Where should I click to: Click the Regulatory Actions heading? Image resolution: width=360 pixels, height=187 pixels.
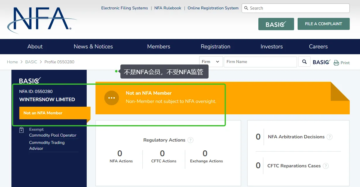tap(164, 140)
